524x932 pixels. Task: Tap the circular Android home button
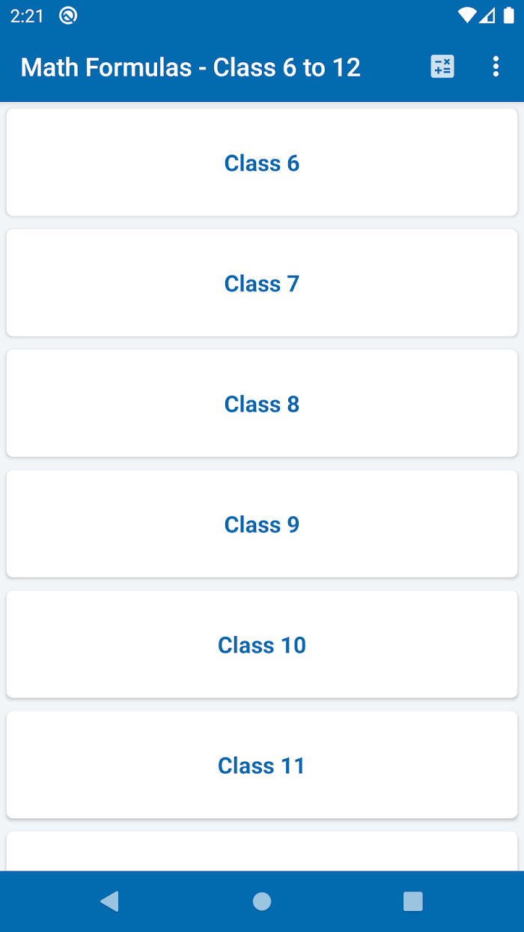click(x=262, y=901)
